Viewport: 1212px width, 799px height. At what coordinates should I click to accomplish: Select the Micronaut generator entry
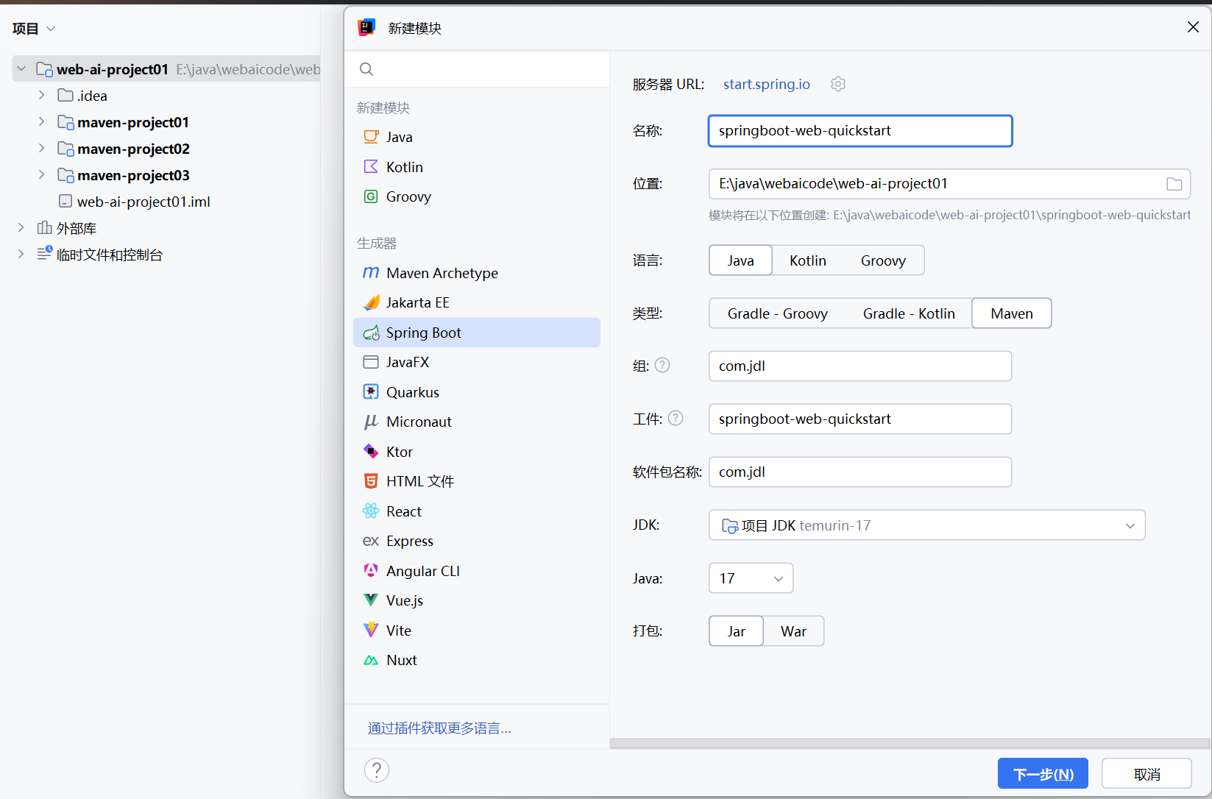coord(477,422)
